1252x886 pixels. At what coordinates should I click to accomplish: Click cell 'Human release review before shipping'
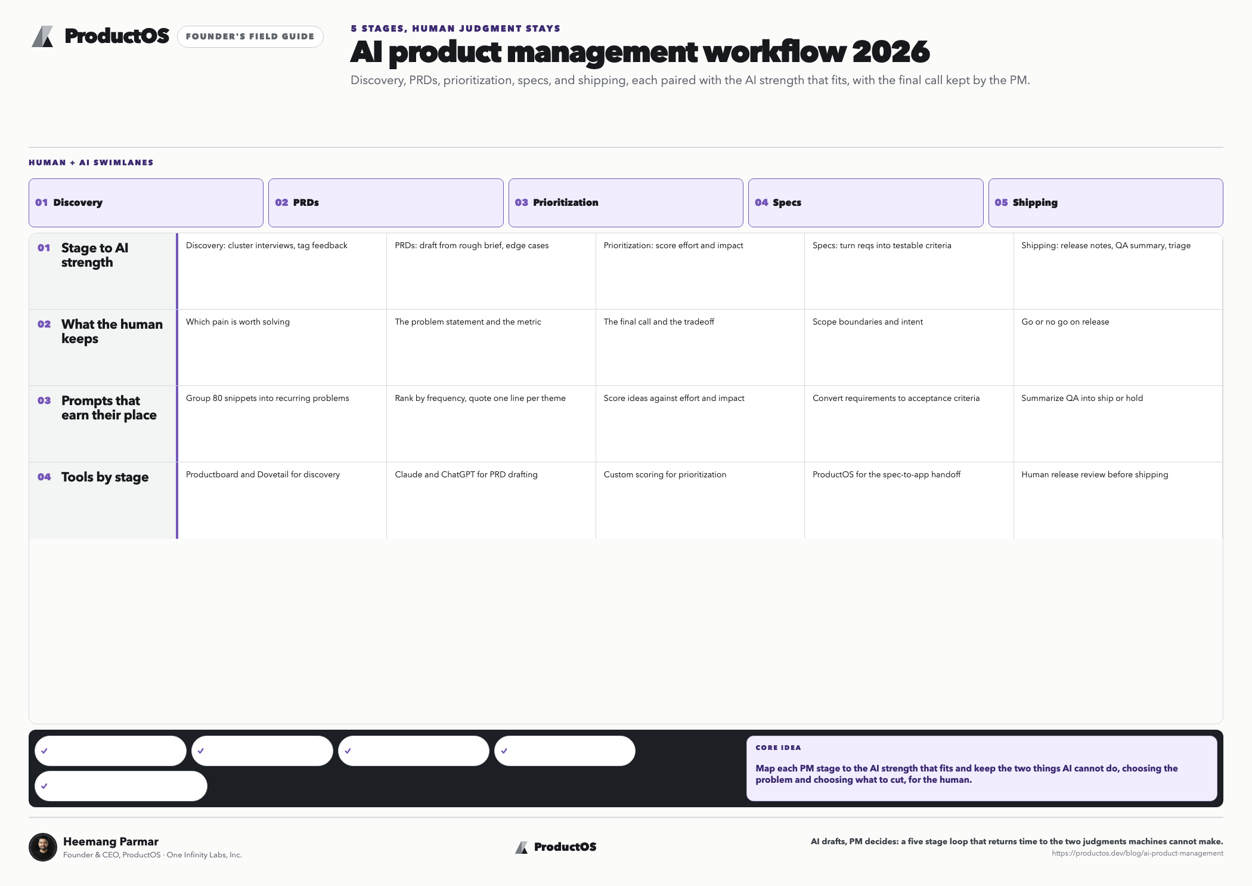click(x=1118, y=500)
